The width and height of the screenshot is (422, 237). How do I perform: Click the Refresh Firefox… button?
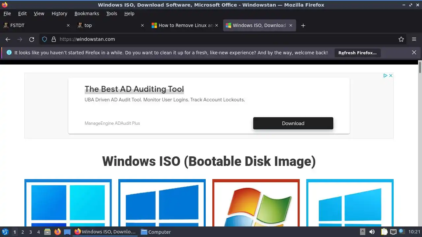click(357, 53)
